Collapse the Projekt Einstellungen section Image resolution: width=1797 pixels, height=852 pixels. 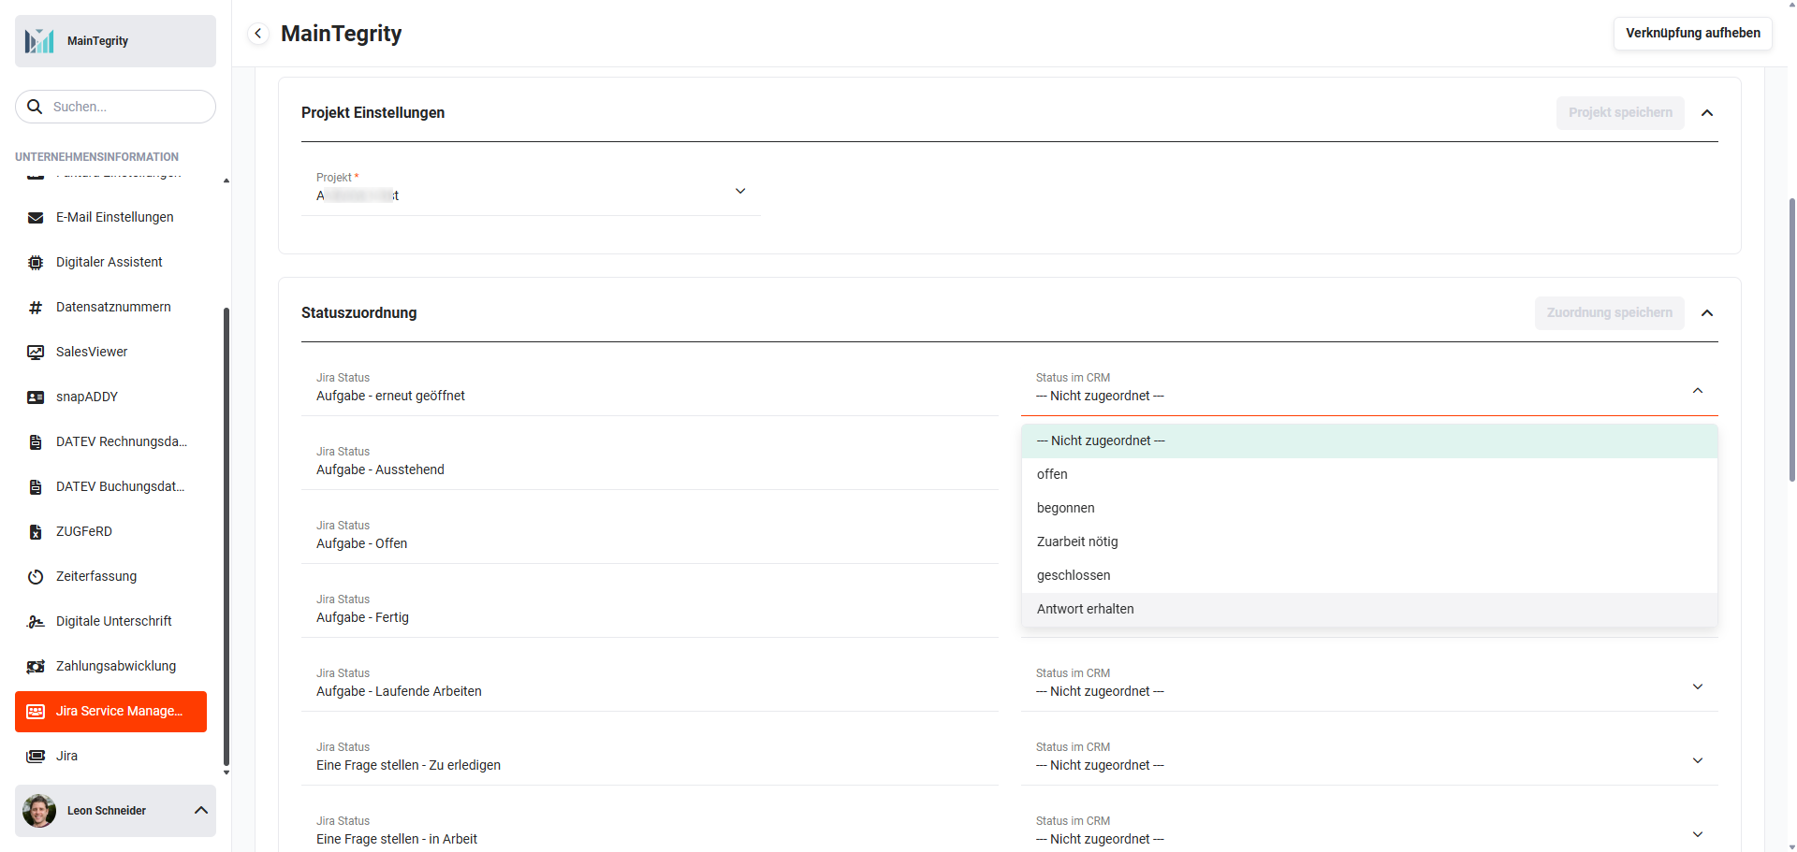[1707, 113]
